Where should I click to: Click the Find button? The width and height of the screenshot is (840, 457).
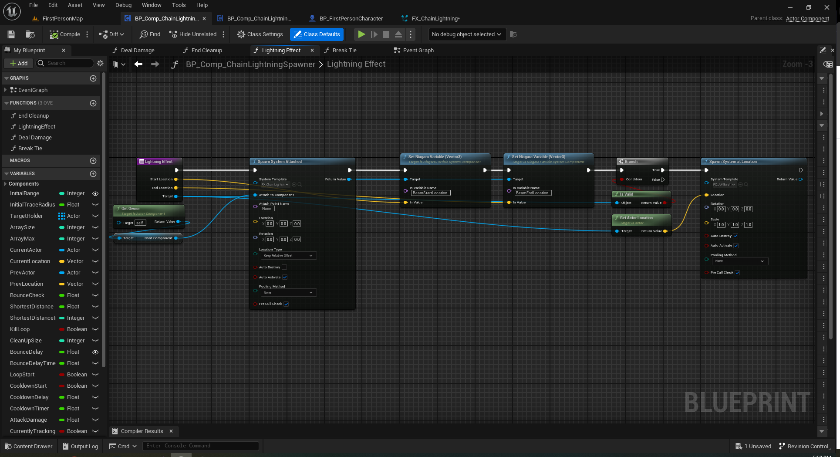tap(150, 34)
